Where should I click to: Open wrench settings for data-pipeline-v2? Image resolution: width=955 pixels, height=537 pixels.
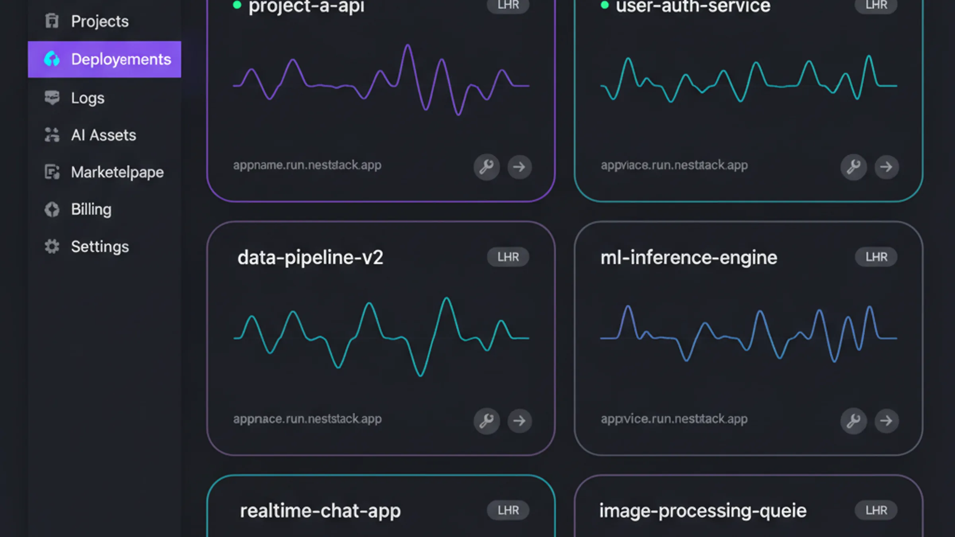487,421
